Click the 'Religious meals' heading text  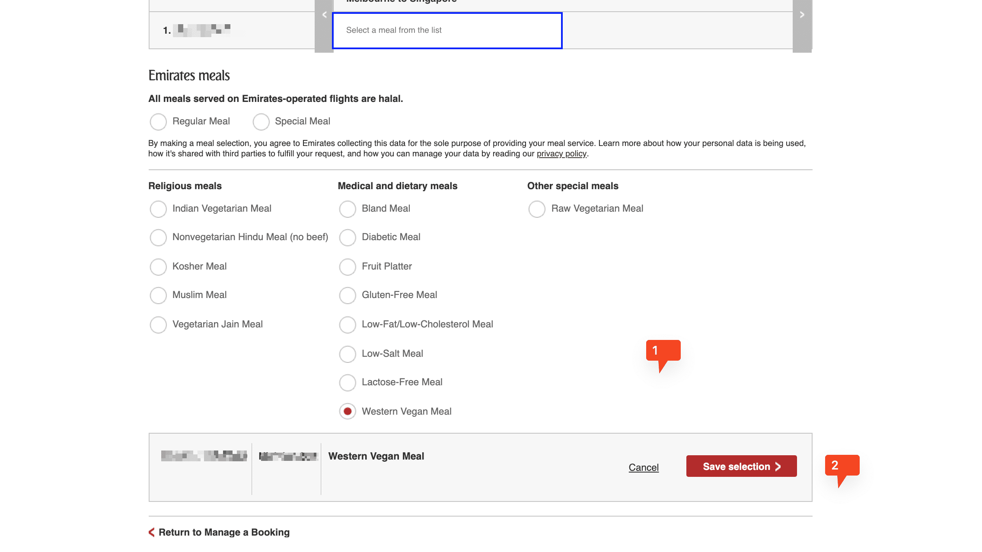185,186
